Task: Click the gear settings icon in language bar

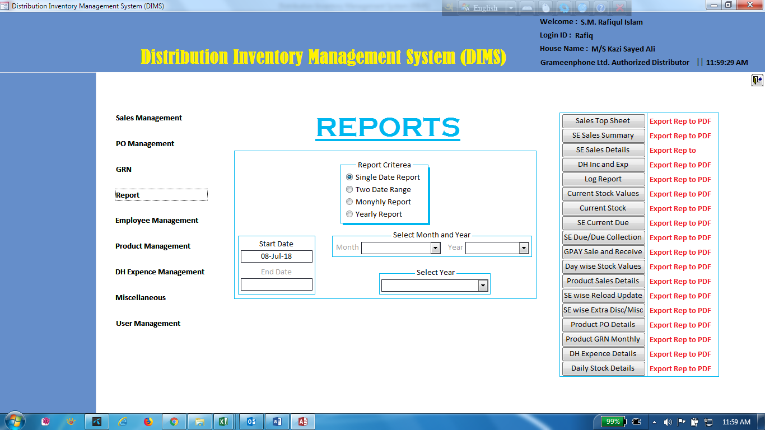Action: tap(563, 8)
